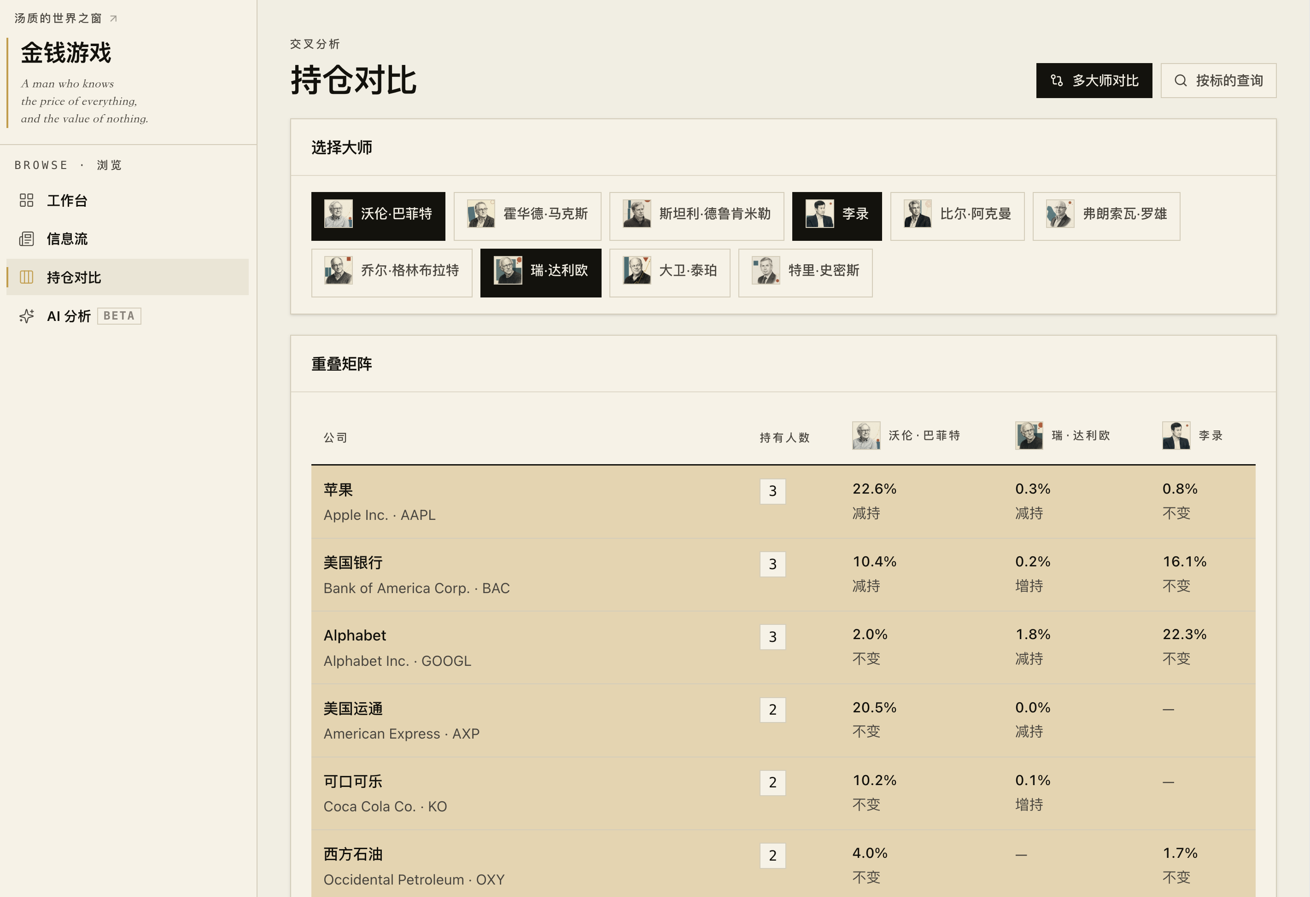Add 大卫·泰珀 to the comparison
Screen dimensions: 1310x897
point(670,273)
